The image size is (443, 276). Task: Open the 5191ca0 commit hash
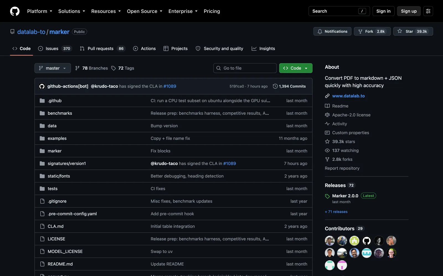pyautogui.click(x=237, y=86)
